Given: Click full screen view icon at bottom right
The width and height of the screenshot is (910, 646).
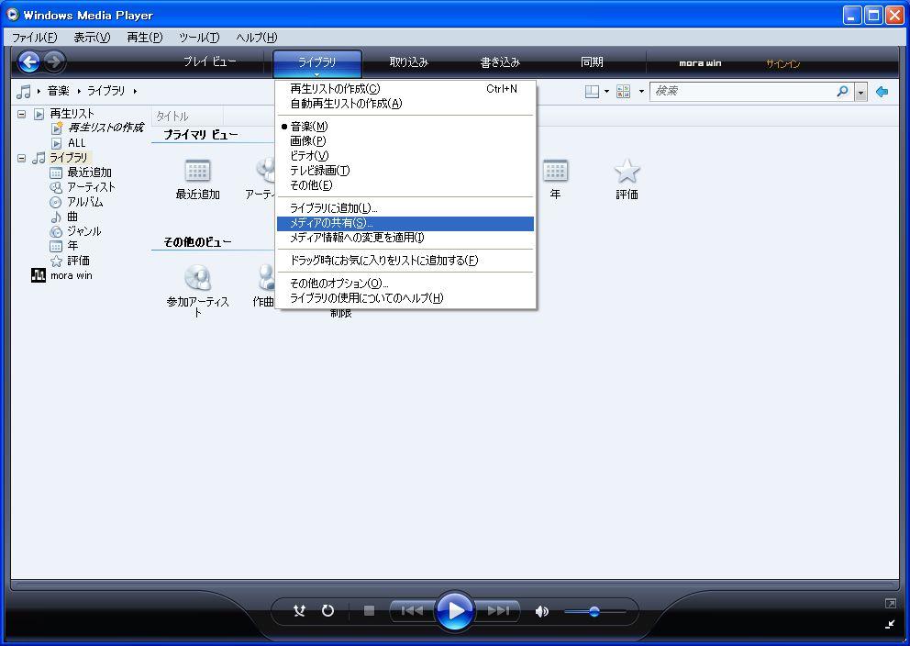Looking at the screenshot, I should (x=890, y=604).
